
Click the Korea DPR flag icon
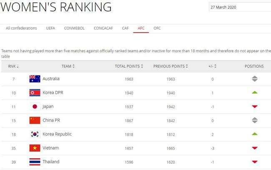tap(35, 93)
